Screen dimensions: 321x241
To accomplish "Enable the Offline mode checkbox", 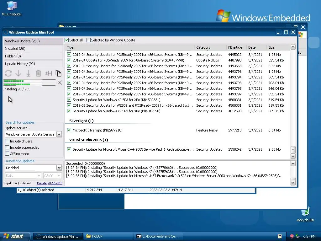I will pyautogui.click(x=7, y=153).
